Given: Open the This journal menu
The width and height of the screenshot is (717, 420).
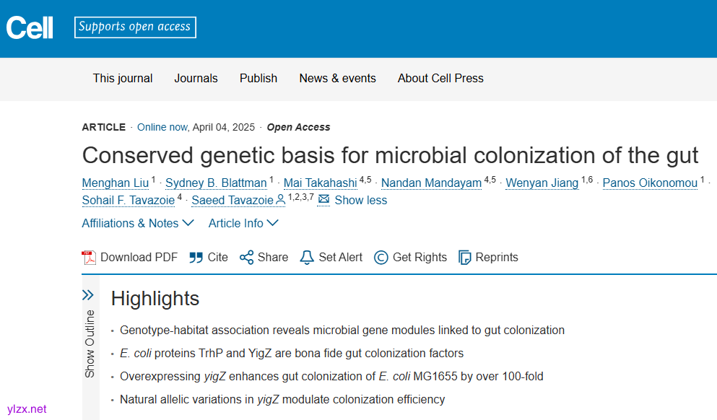Looking at the screenshot, I should tap(123, 79).
